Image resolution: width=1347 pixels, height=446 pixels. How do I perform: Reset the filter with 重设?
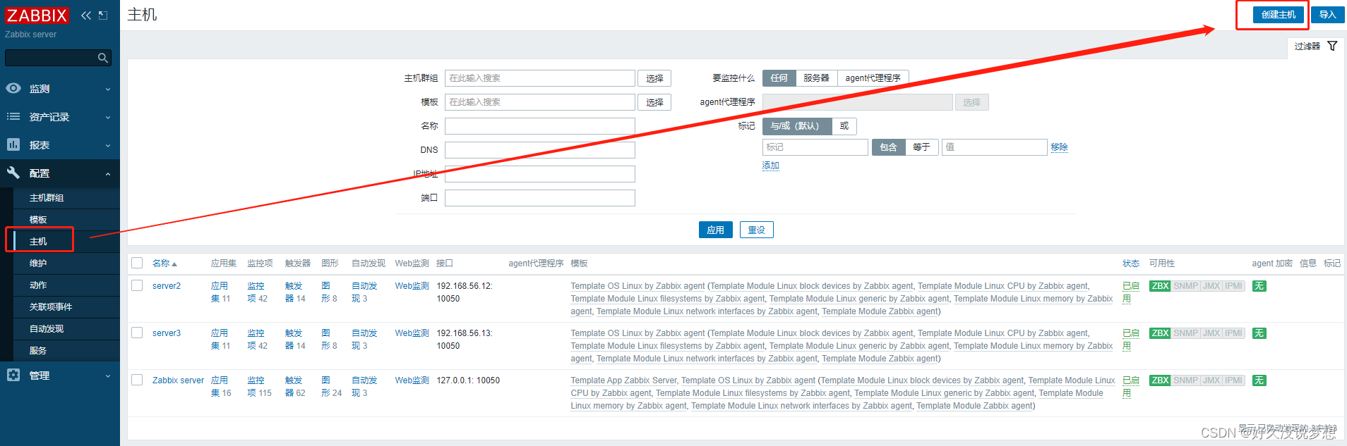tap(757, 230)
